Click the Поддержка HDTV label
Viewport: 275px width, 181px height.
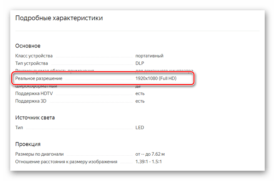pyautogui.click(x=33, y=93)
